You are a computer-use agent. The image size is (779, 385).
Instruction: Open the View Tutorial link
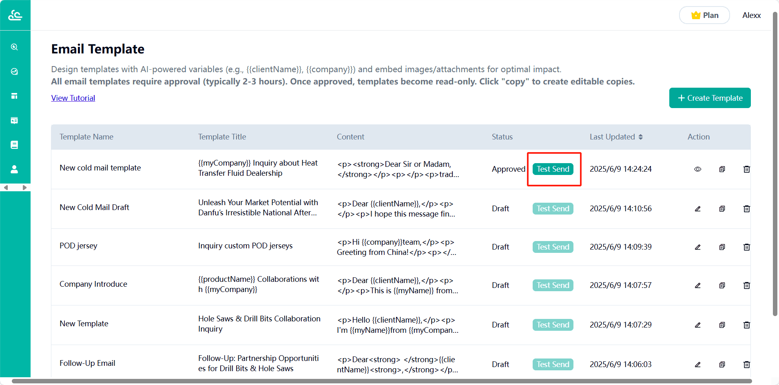[x=73, y=98]
